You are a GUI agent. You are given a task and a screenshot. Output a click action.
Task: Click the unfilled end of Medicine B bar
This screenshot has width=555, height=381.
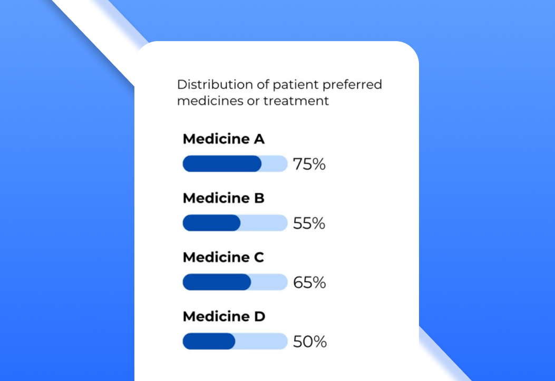265,223
